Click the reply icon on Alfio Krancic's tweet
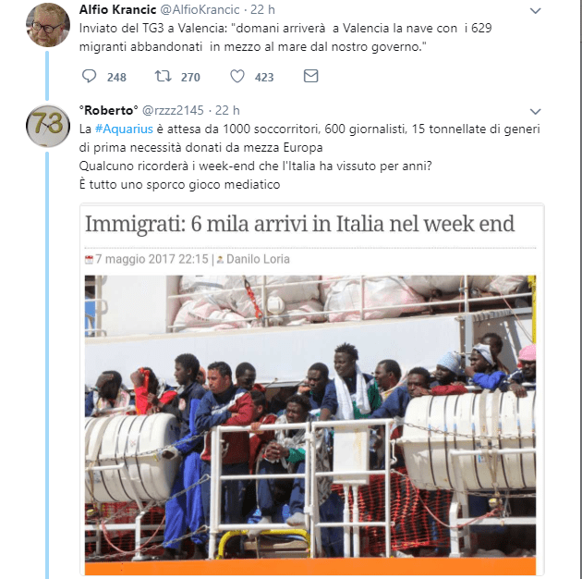582x579 pixels. (89, 76)
